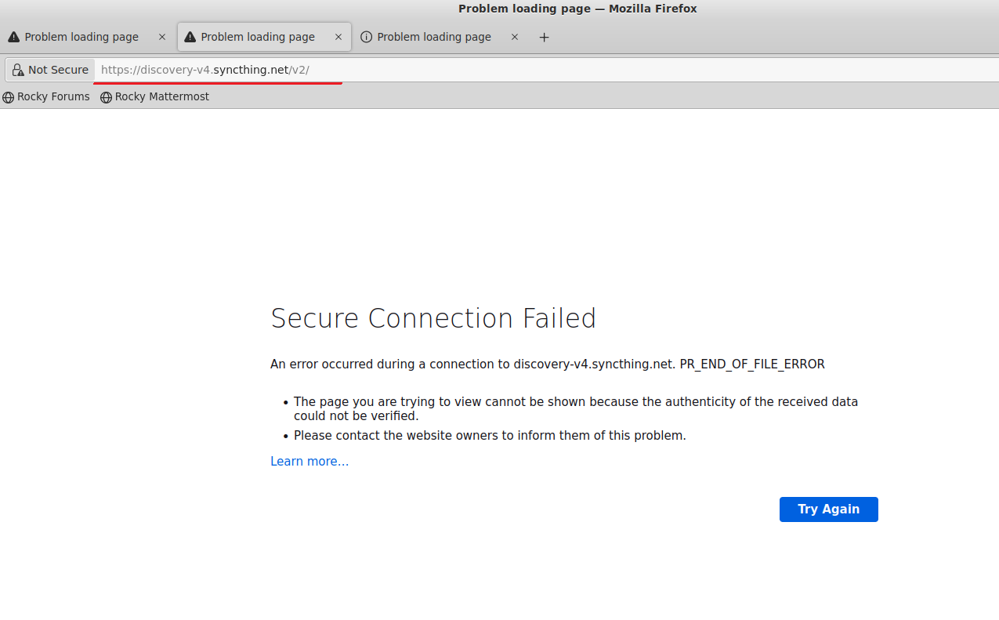Click the info icon on the third tab
This screenshot has width=999, height=620.
(x=366, y=37)
